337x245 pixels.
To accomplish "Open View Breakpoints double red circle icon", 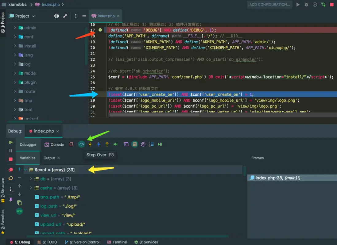I will (11, 170).
